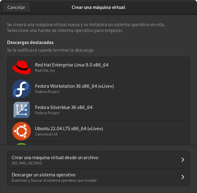Image resolution: width=197 pixels, height=193 pixels.
Task: Choose Fedora Workstation 36 x86_64 Live
Action: pyautogui.click(x=74, y=86)
